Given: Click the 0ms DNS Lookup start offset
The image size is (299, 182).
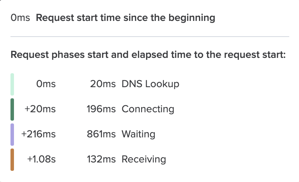Looking at the screenshot, I should pyautogui.click(x=46, y=84).
